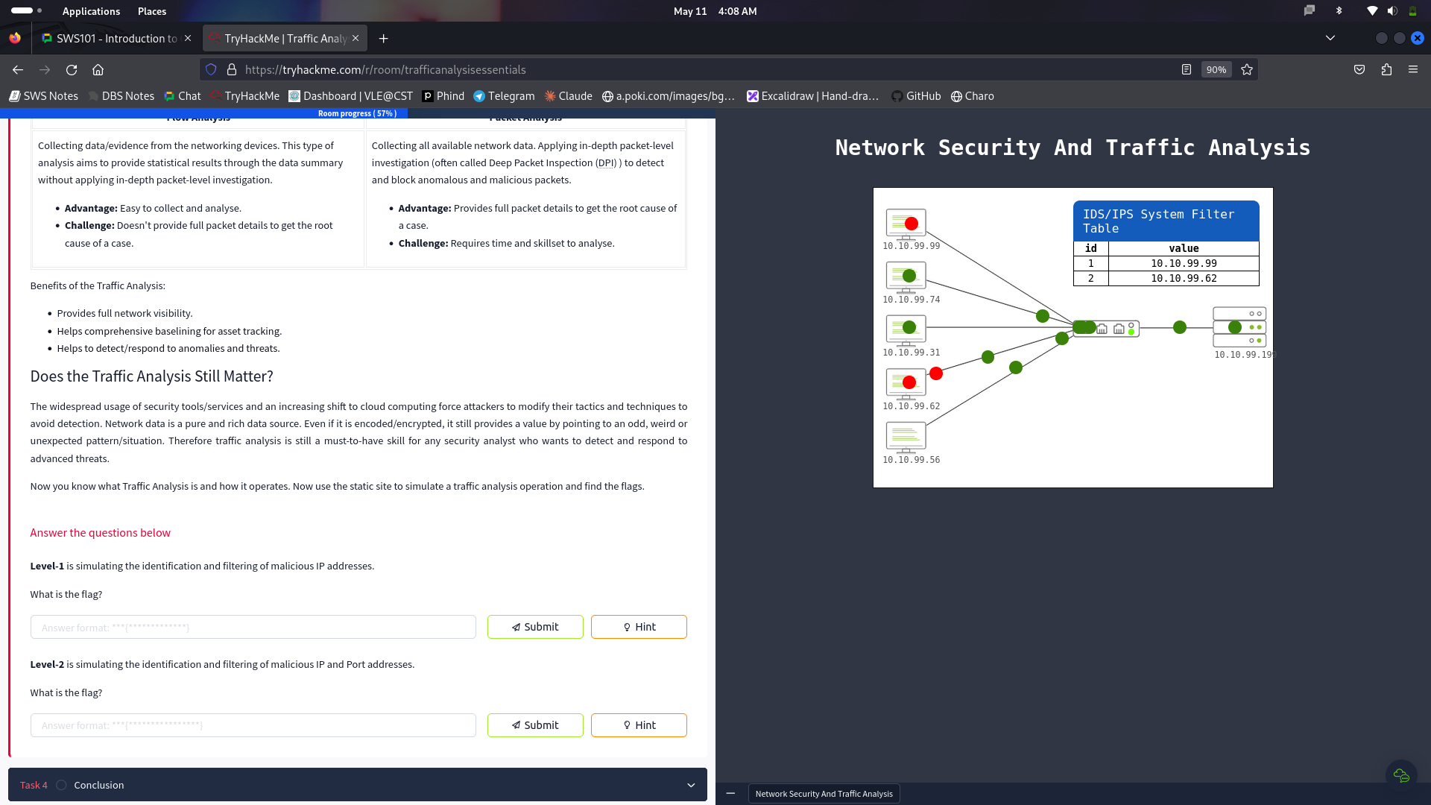The width and height of the screenshot is (1431, 805).
Task: Open the Applications menu
Action: [91, 11]
